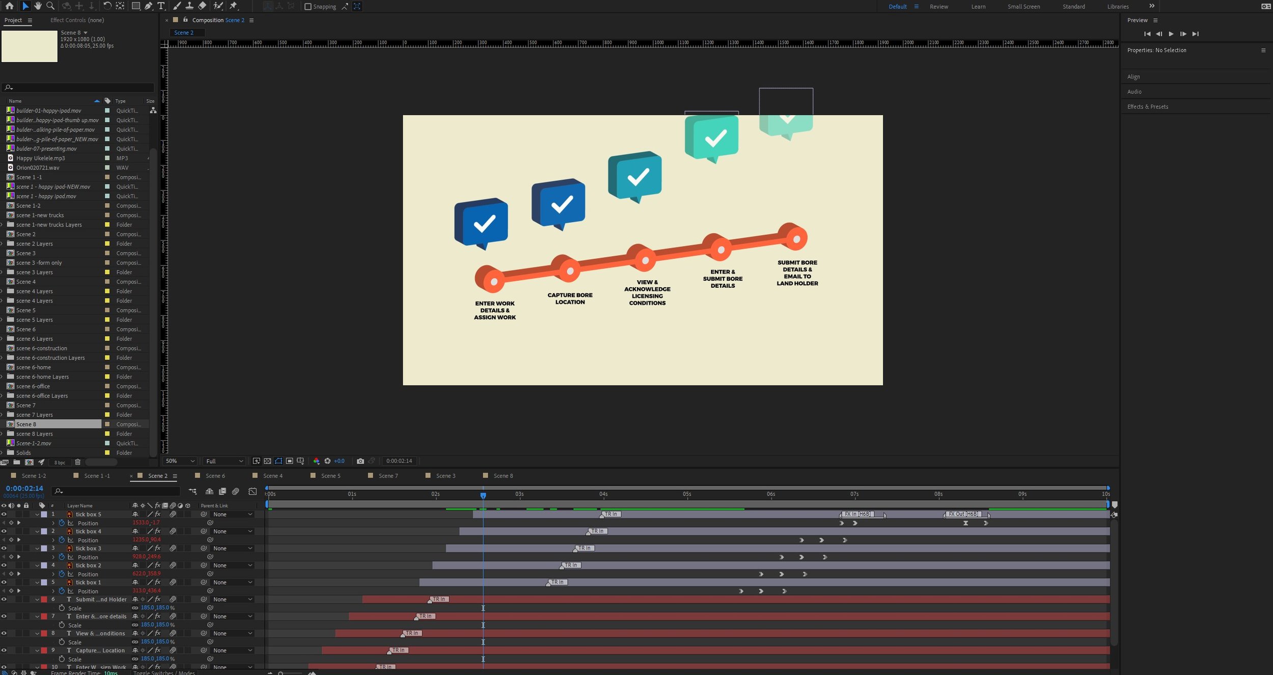1273x675 pixels.
Task: Expand the scene 2 Layers folder
Action: pos(2,244)
